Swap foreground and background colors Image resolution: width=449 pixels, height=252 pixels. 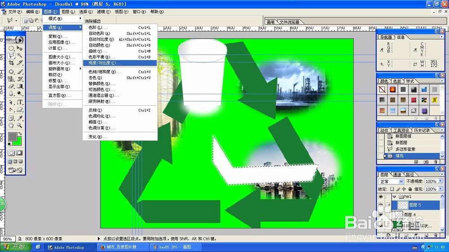click(20, 134)
